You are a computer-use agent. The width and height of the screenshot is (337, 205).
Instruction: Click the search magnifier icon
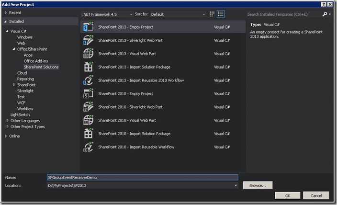point(325,14)
